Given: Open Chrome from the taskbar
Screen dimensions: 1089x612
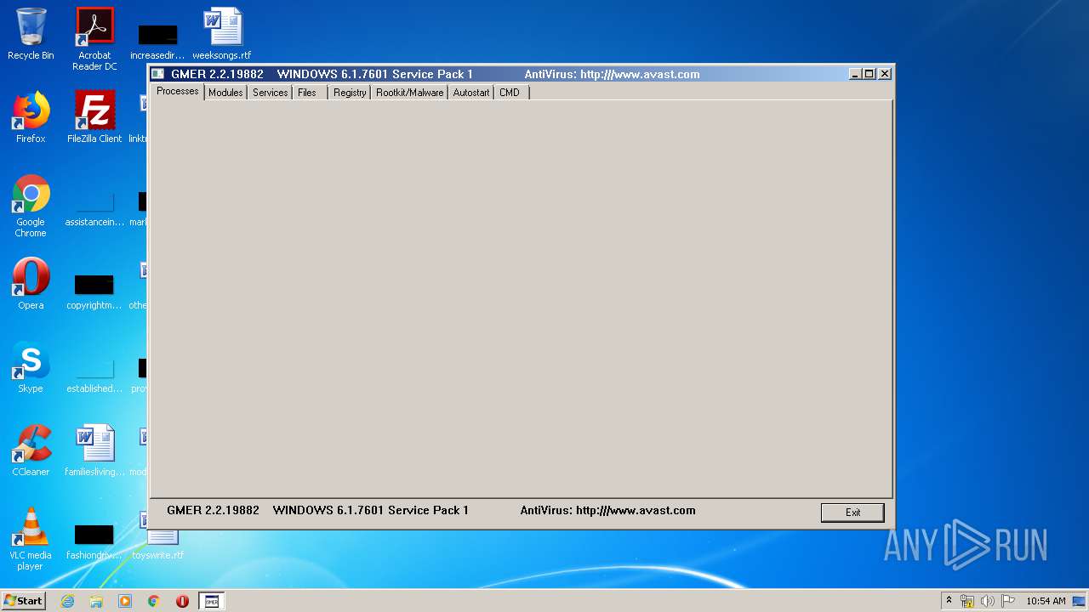Looking at the screenshot, I should (154, 601).
